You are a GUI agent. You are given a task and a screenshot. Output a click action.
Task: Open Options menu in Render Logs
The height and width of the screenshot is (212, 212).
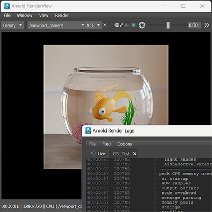[x=125, y=144]
